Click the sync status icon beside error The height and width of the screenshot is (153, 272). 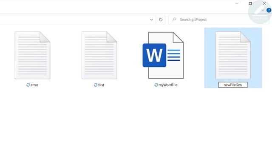click(x=28, y=85)
